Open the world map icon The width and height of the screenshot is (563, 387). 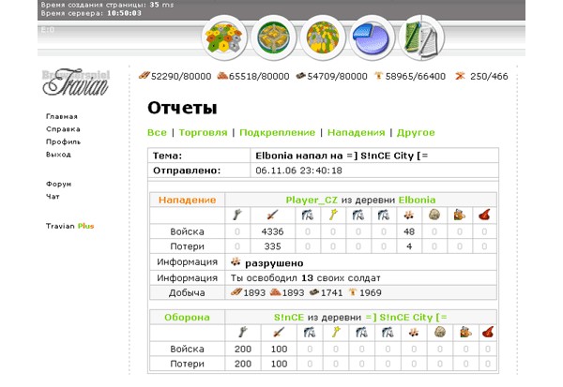coord(323,37)
